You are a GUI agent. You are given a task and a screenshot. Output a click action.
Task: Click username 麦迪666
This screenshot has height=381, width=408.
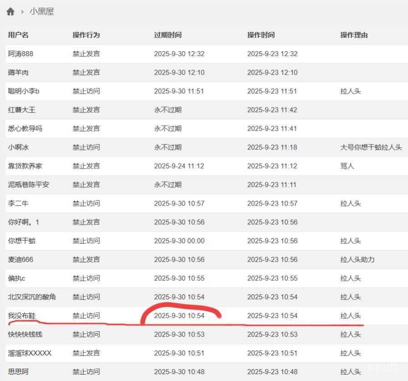[x=20, y=260]
